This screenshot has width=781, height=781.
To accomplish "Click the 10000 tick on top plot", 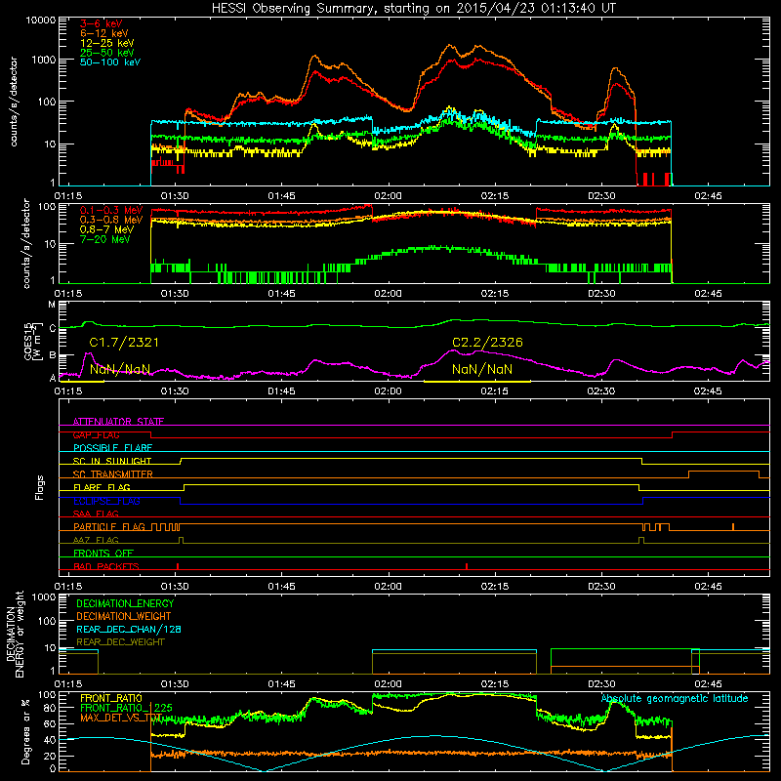I will [x=41, y=21].
